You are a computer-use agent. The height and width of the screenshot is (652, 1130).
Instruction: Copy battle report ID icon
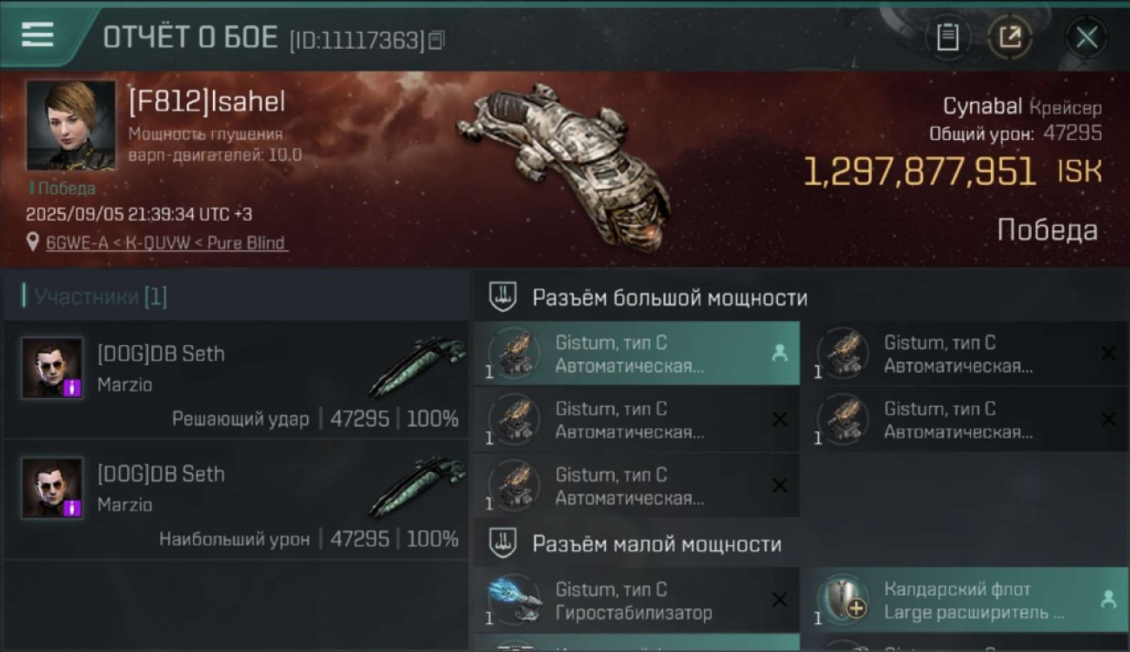[x=435, y=40]
